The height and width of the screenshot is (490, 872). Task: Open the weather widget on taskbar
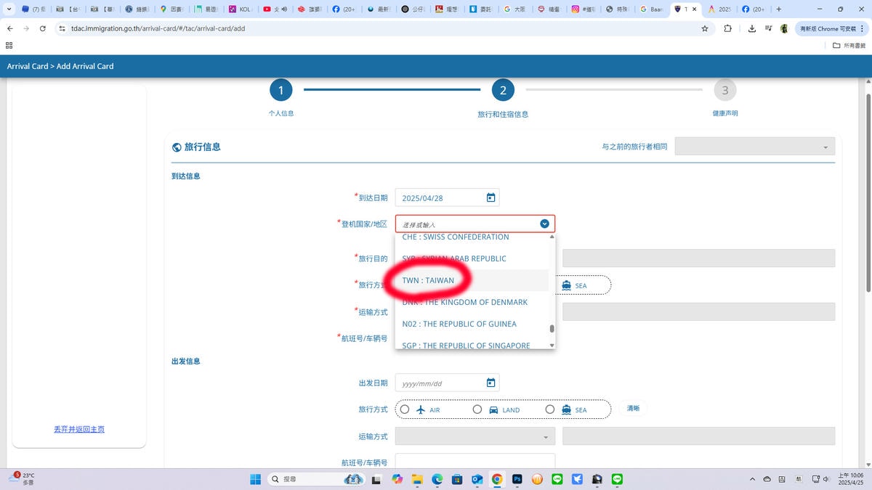tap(22, 478)
